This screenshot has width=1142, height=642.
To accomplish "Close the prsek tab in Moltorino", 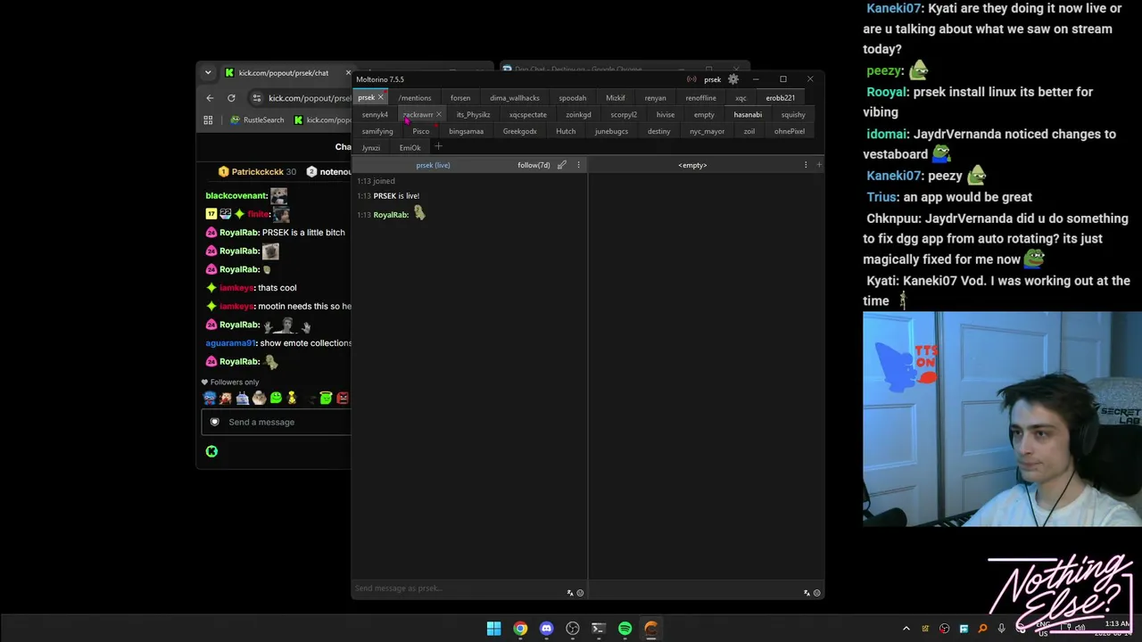I will [380, 97].
